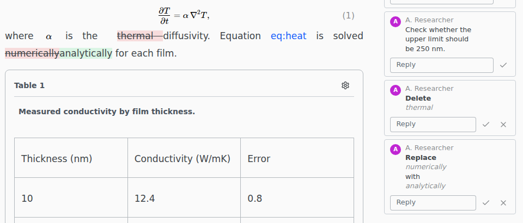Resolve the 250 nm comment with checkmark
This screenshot has height=223, width=523.
coord(503,65)
